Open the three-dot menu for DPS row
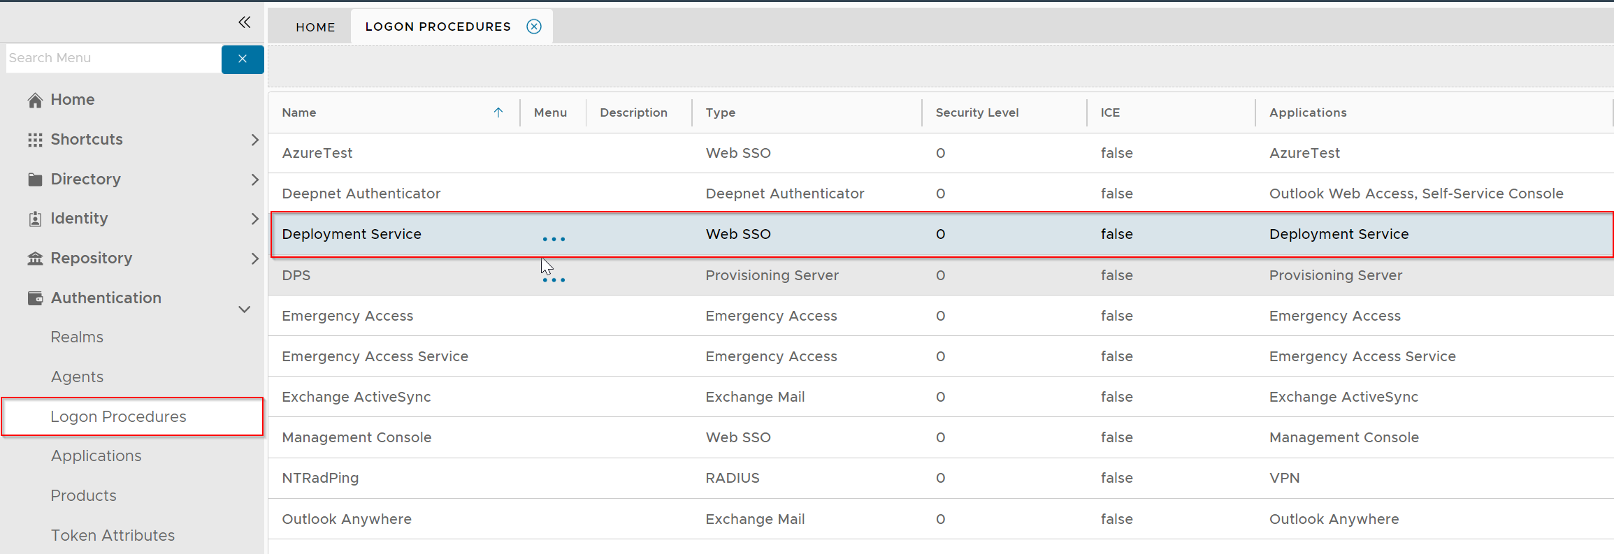This screenshot has height=554, width=1614. coord(554,279)
